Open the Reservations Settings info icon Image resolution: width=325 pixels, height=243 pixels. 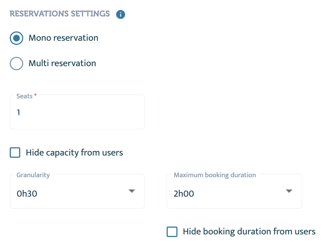coord(121,14)
